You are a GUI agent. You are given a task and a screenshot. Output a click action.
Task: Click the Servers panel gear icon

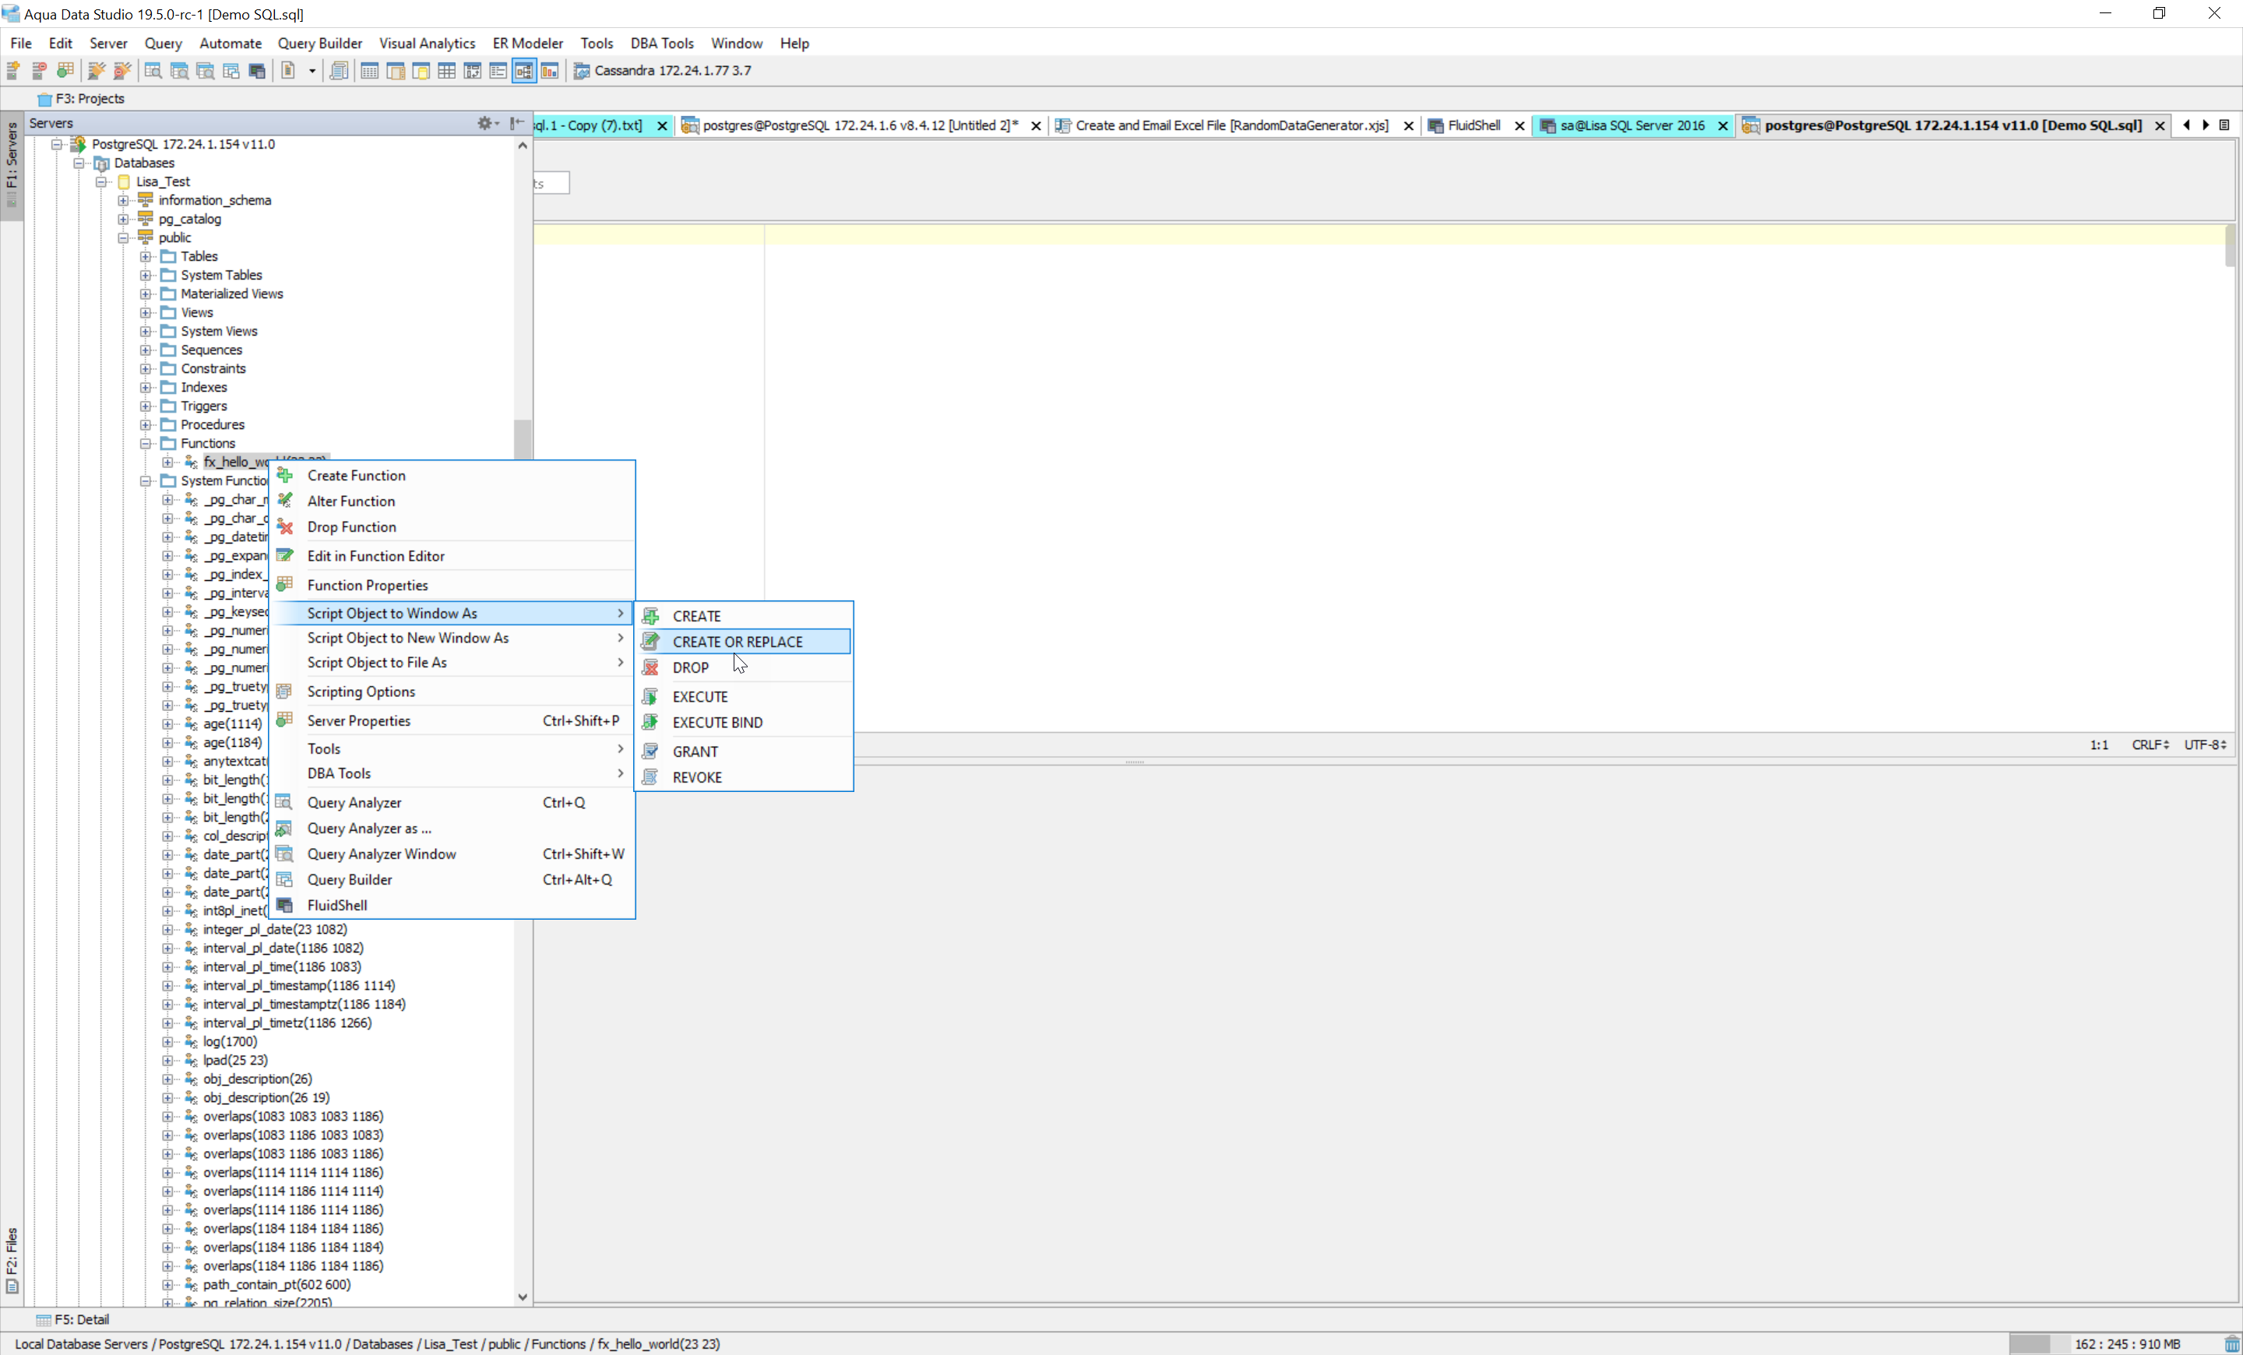click(x=485, y=123)
